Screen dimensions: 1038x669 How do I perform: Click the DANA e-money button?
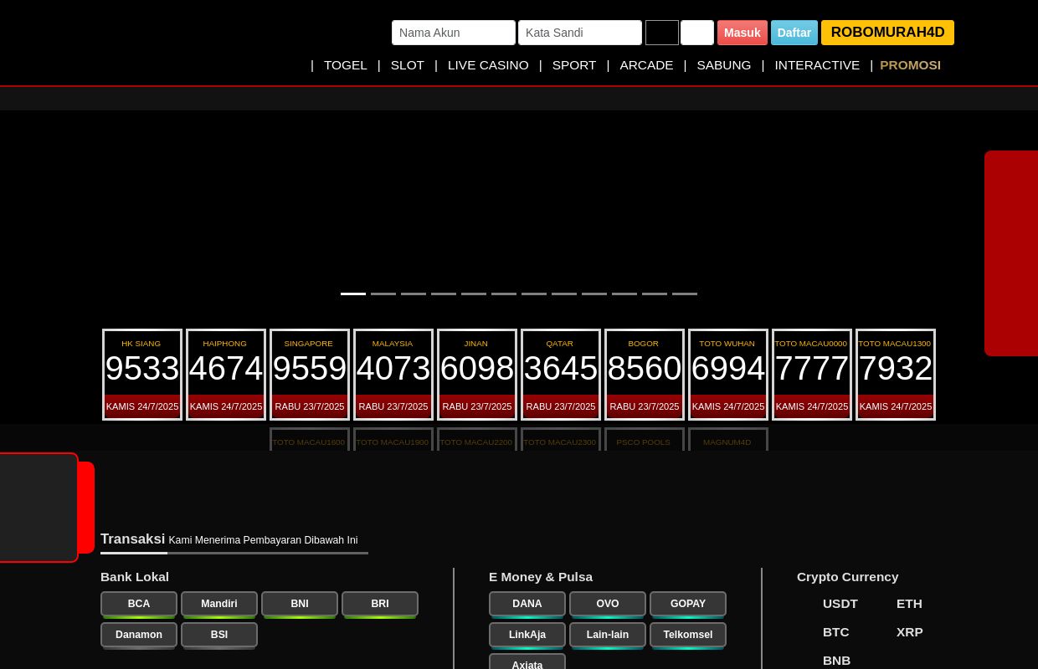pyautogui.click(x=527, y=604)
